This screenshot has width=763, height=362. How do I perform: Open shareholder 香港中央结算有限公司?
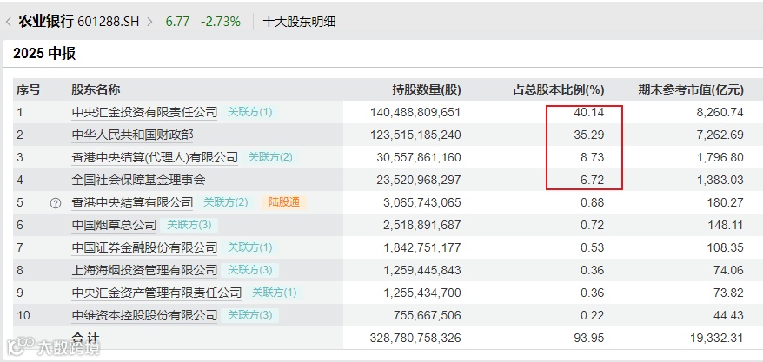point(132,202)
